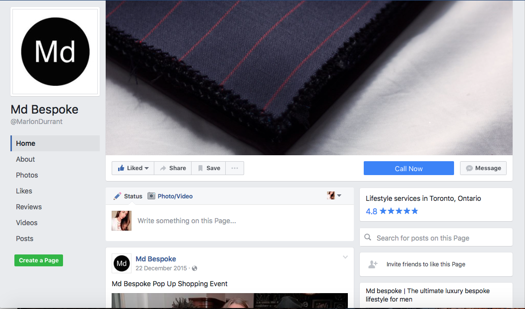Go to the Posts section

coord(25,239)
